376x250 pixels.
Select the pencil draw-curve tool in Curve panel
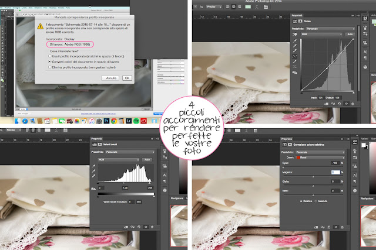pos(295,61)
